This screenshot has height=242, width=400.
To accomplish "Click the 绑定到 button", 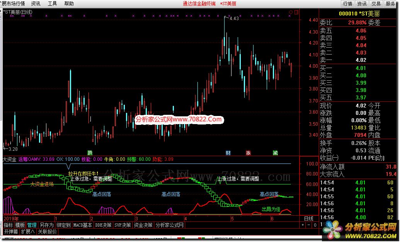I will 63,225.
